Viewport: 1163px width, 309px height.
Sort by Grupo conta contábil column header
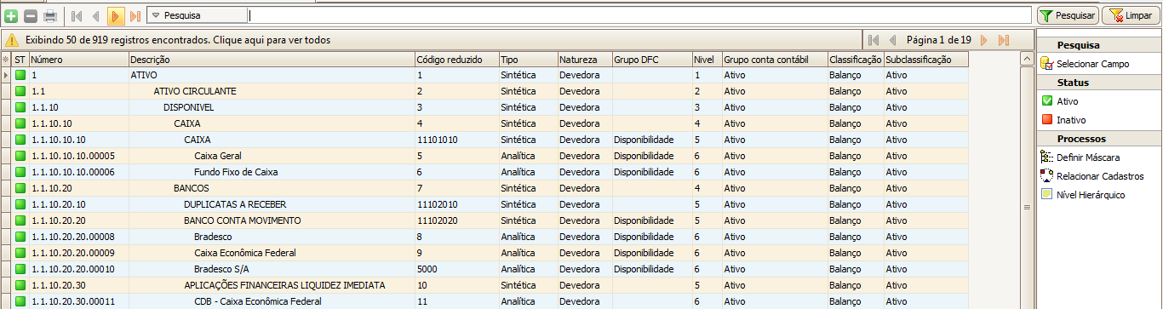click(x=774, y=60)
